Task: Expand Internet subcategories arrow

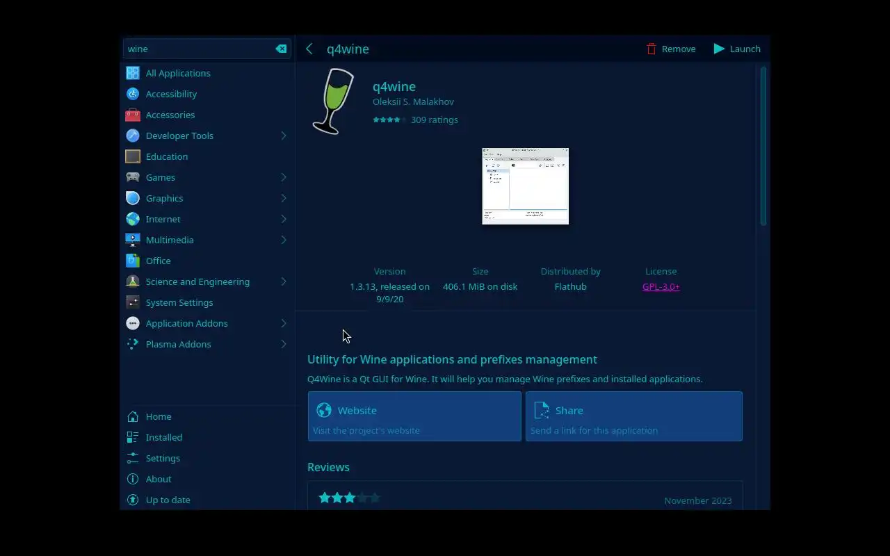Action: click(284, 219)
